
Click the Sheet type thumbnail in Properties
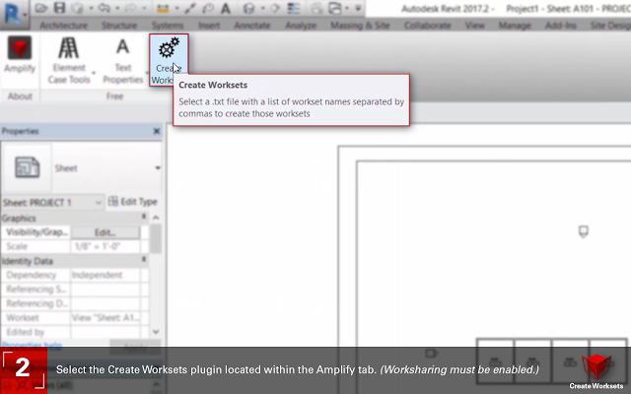pyautogui.click(x=27, y=167)
